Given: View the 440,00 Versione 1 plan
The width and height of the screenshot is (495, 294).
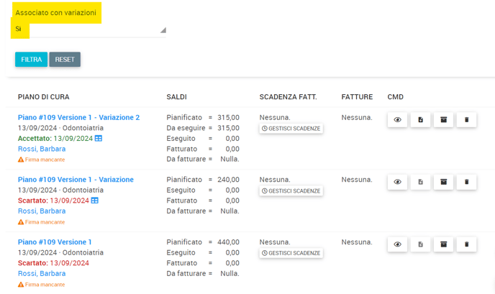Looking at the screenshot, I should pos(397,244).
